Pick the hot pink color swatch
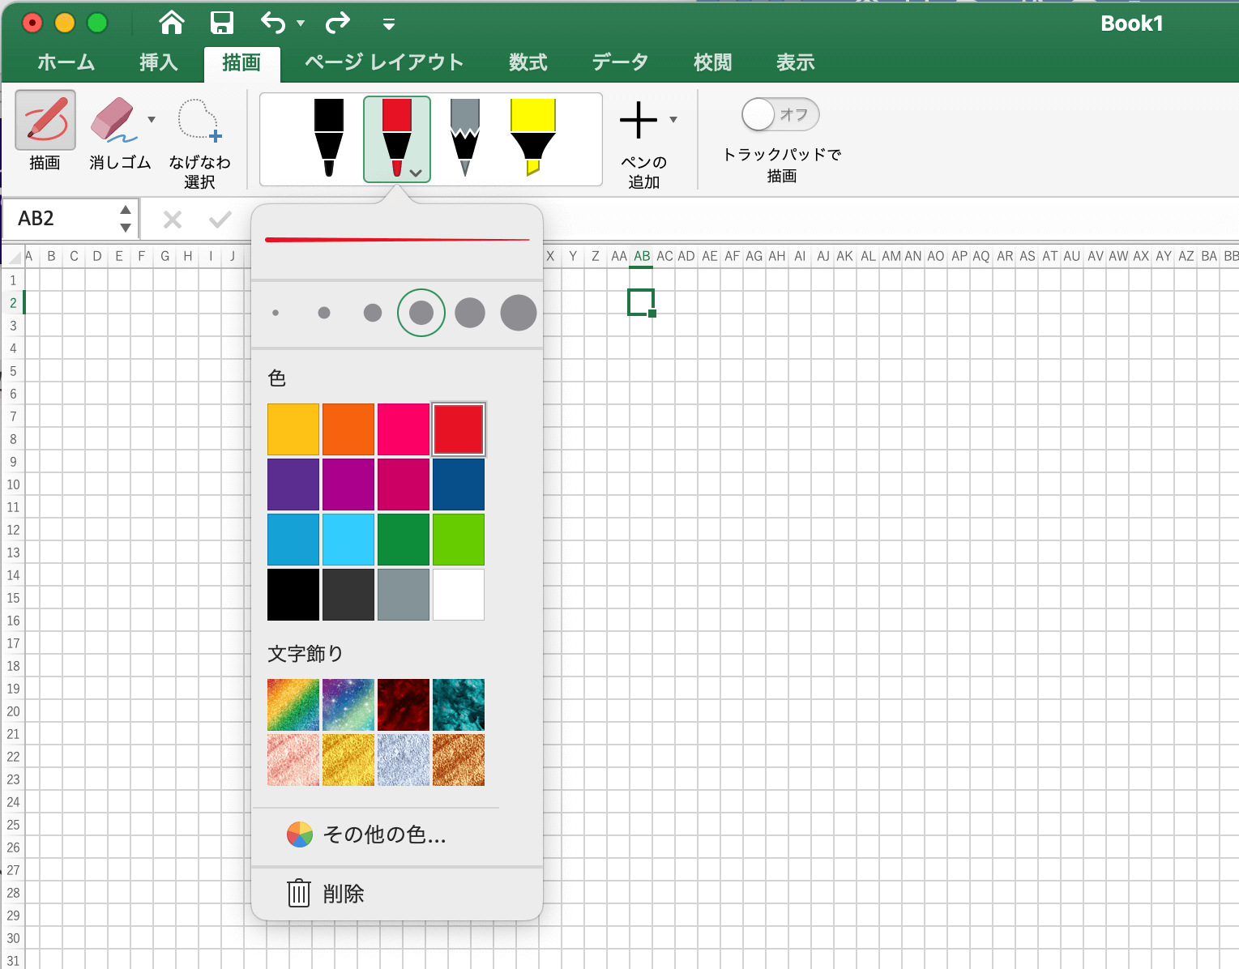 point(404,429)
